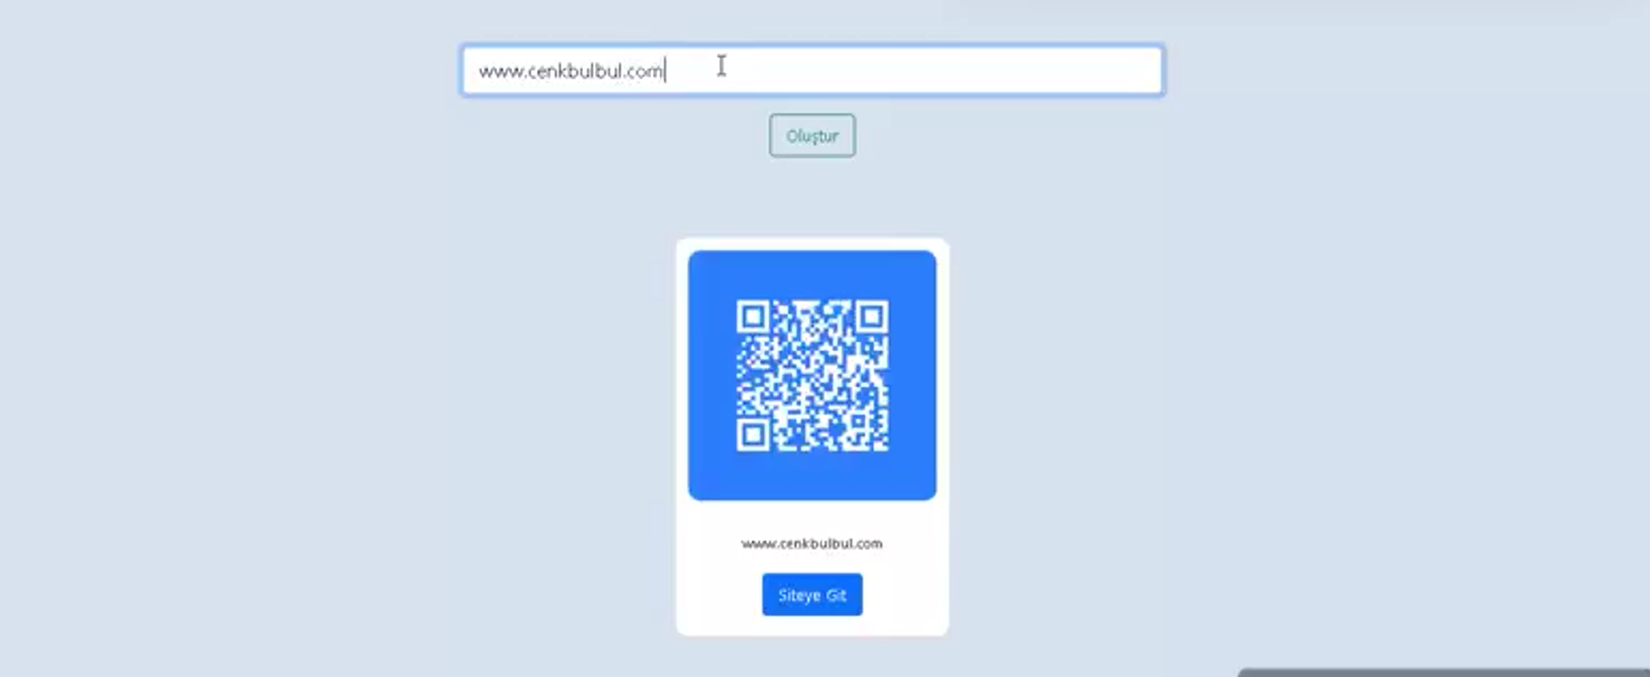Click the gray bar in the bottom-right corner
This screenshot has height=677, width=1650.
coord(1444,673)
